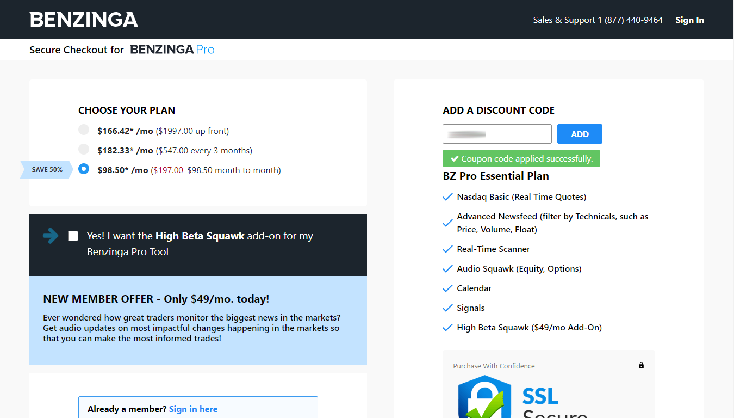Select the $166.42/mo annual plan
Image resolution: width=734 pixels, height=418 pixels.
click(x=84, y=130)
